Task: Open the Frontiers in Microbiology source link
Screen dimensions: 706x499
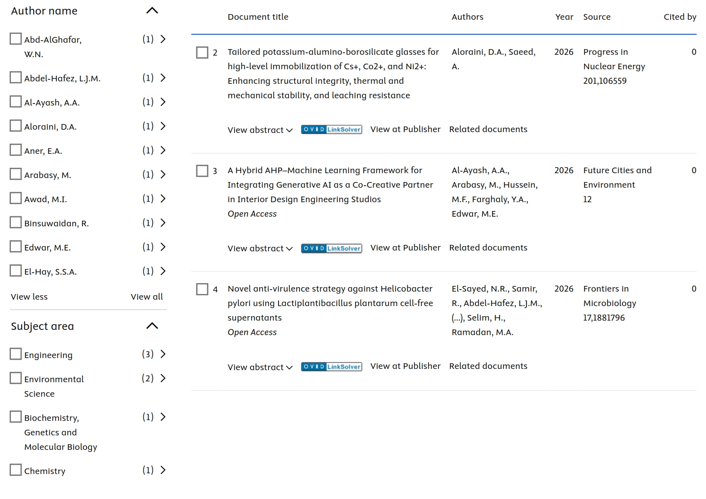Action: pos(609,296)
